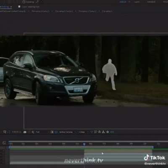Viewport: 168px width, 168px height.
Task: Open the Precomp 3 Comp 2 breadcrumb
Action: pyautogui.click(x=40, y=11)
